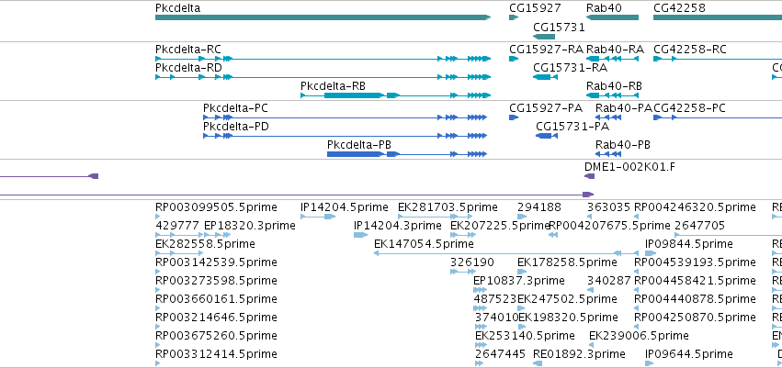Select the EK239006.5prime EST label
This screenshot has height=368, width=782.
point(639,336)
